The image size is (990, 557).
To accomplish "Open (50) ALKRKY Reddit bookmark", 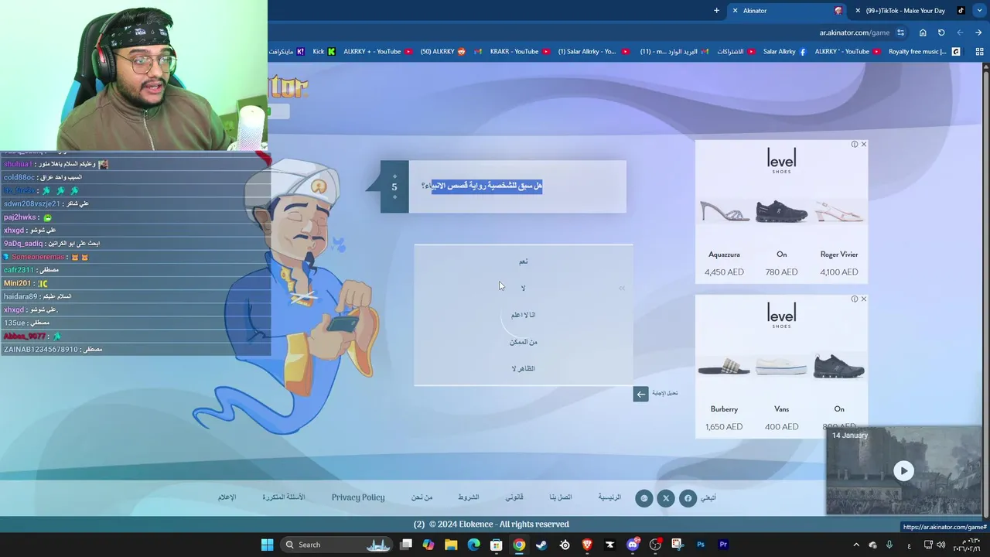I will [443, 51].
